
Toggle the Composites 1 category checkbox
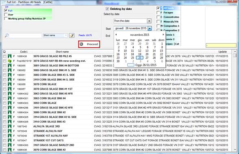158,26
